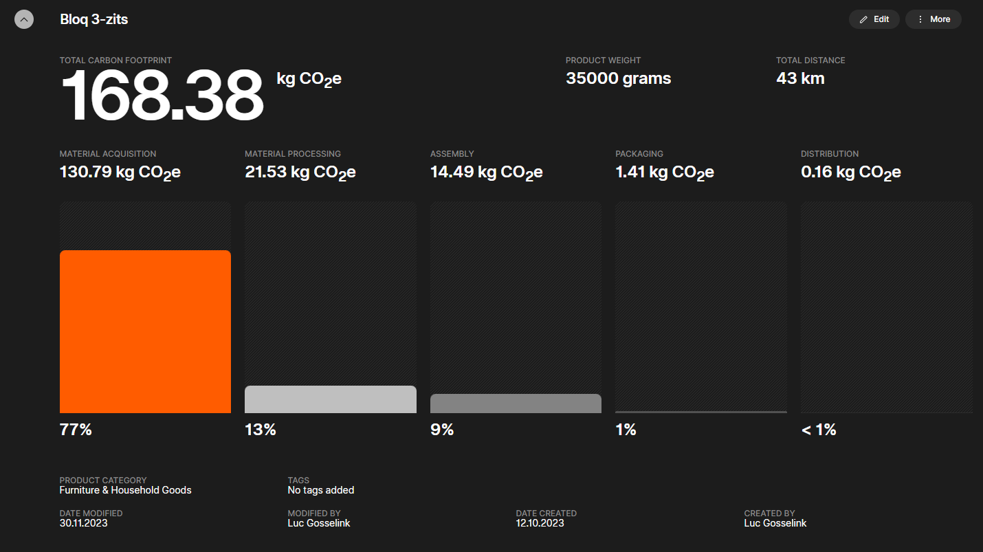Click the 168.38 total carbon footprint value
This screenshot has height=552, width=983.
coord(162,96)
